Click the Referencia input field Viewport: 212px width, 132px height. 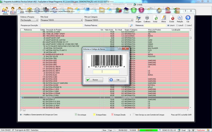(x=155, y=25)
